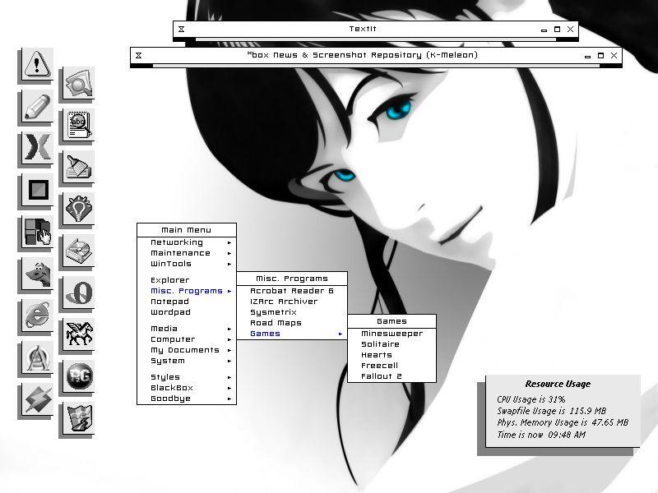Open the abc document search icon
Viewport: 658px width, 493px height.
(x=78, y=125)
